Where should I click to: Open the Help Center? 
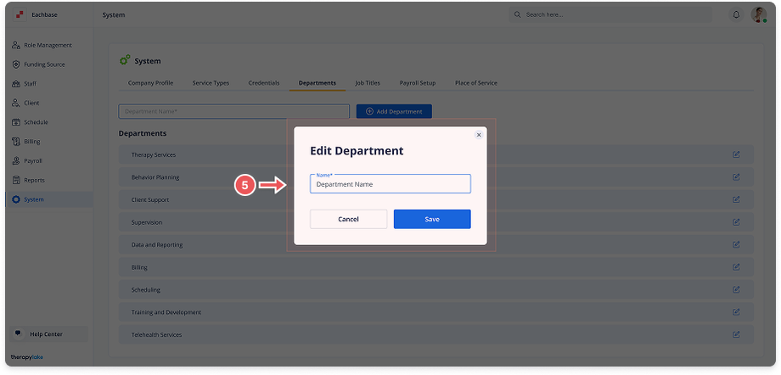(x=49, y=334)
